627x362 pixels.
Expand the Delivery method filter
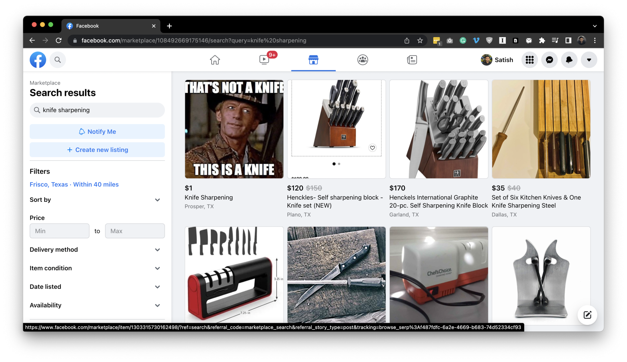(x=97, y=250)
